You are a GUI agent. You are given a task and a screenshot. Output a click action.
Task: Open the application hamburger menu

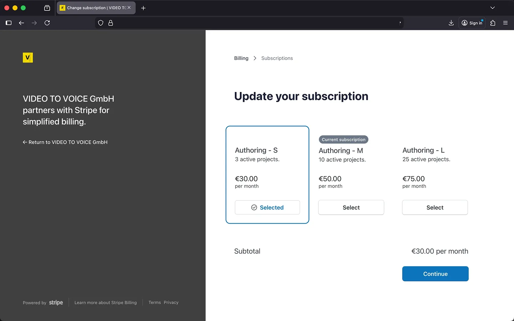[x=505, y=23]
